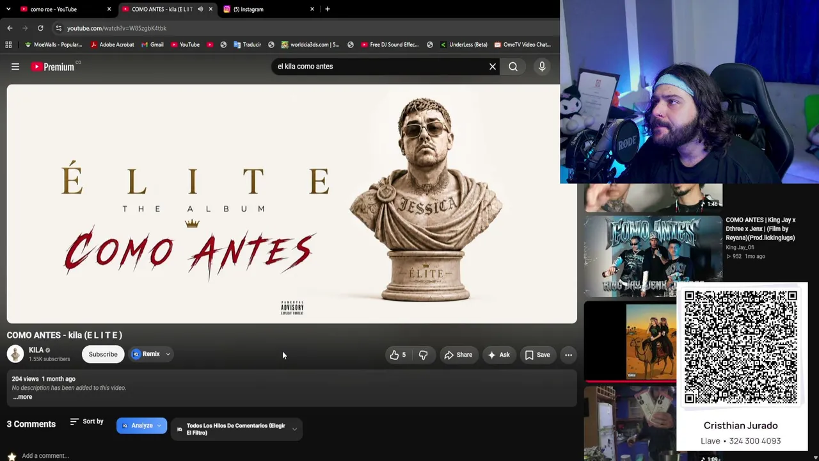The height and width of the screenshot is (461, 819).
Task: View site information icon in address bar
Action: pos(58,28)
